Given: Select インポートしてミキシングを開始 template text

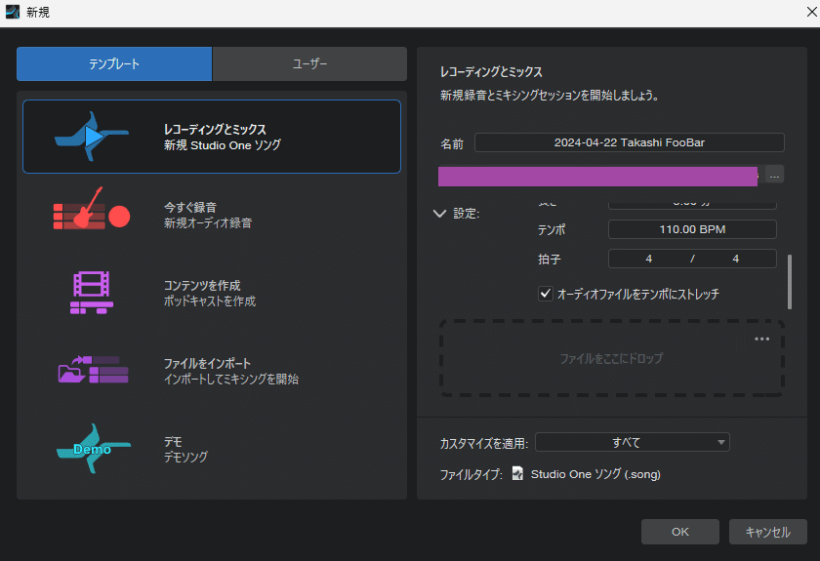Looking at the screenshot, I should coord(230,380).
